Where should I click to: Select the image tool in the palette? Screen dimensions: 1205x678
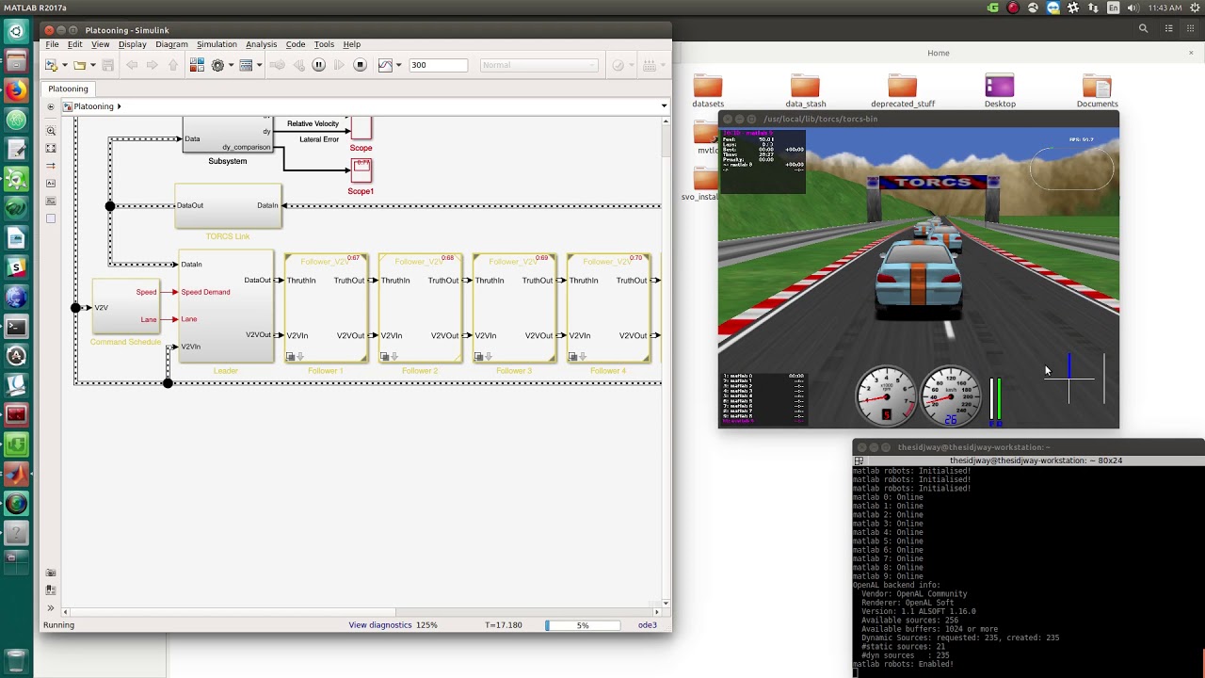tap(51, 201)
